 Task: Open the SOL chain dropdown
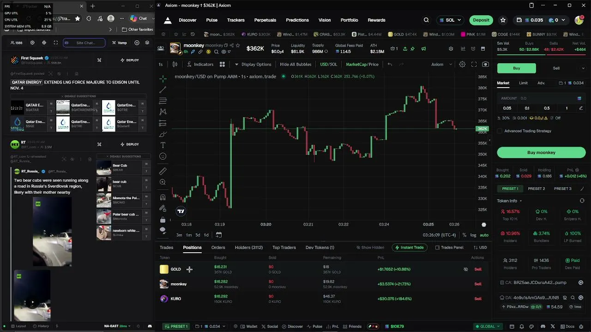pos(451,20)
